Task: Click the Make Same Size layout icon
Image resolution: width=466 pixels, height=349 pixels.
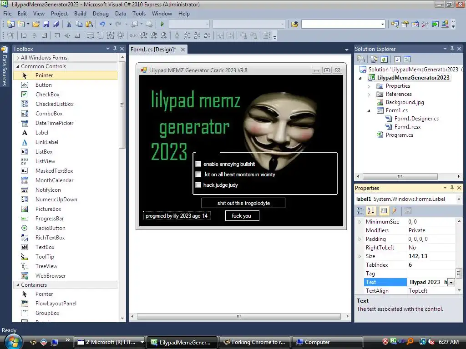Action: point(110,35)
